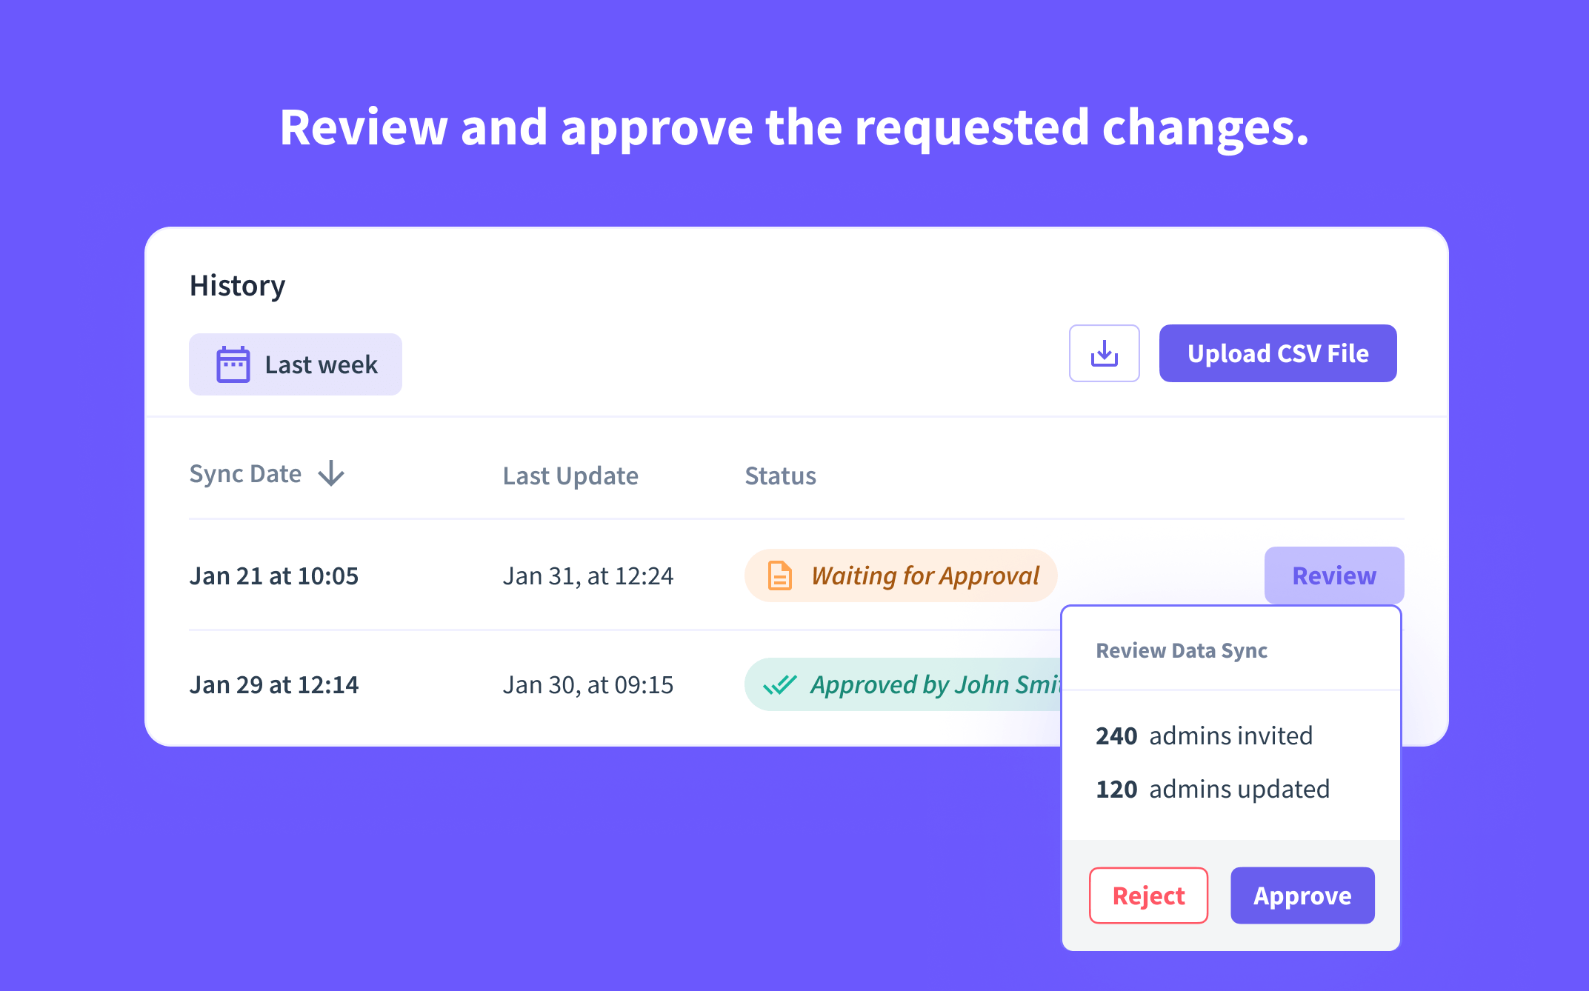
Task: Open the Review Data Sync dialog title
Action: tap(1182, 650)
